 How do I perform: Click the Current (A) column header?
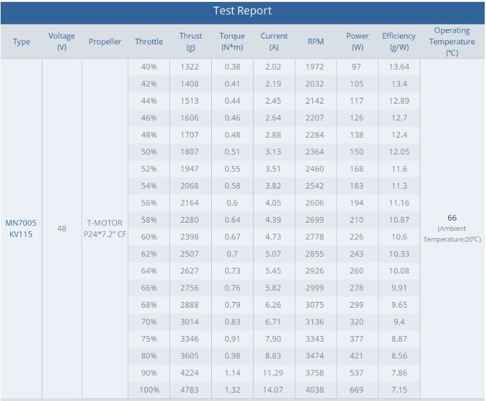(x=274, y=42)
